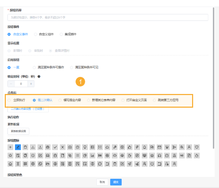Select the camera button icon

click(x=70, y=147)
